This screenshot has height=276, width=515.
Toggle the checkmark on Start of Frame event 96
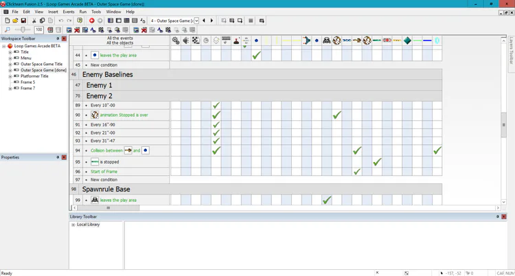pos(357,172)
